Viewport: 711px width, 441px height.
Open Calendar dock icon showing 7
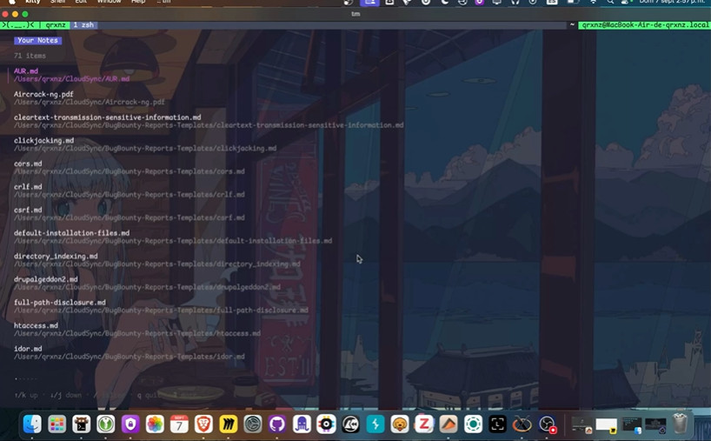click(x=179, y=424)
